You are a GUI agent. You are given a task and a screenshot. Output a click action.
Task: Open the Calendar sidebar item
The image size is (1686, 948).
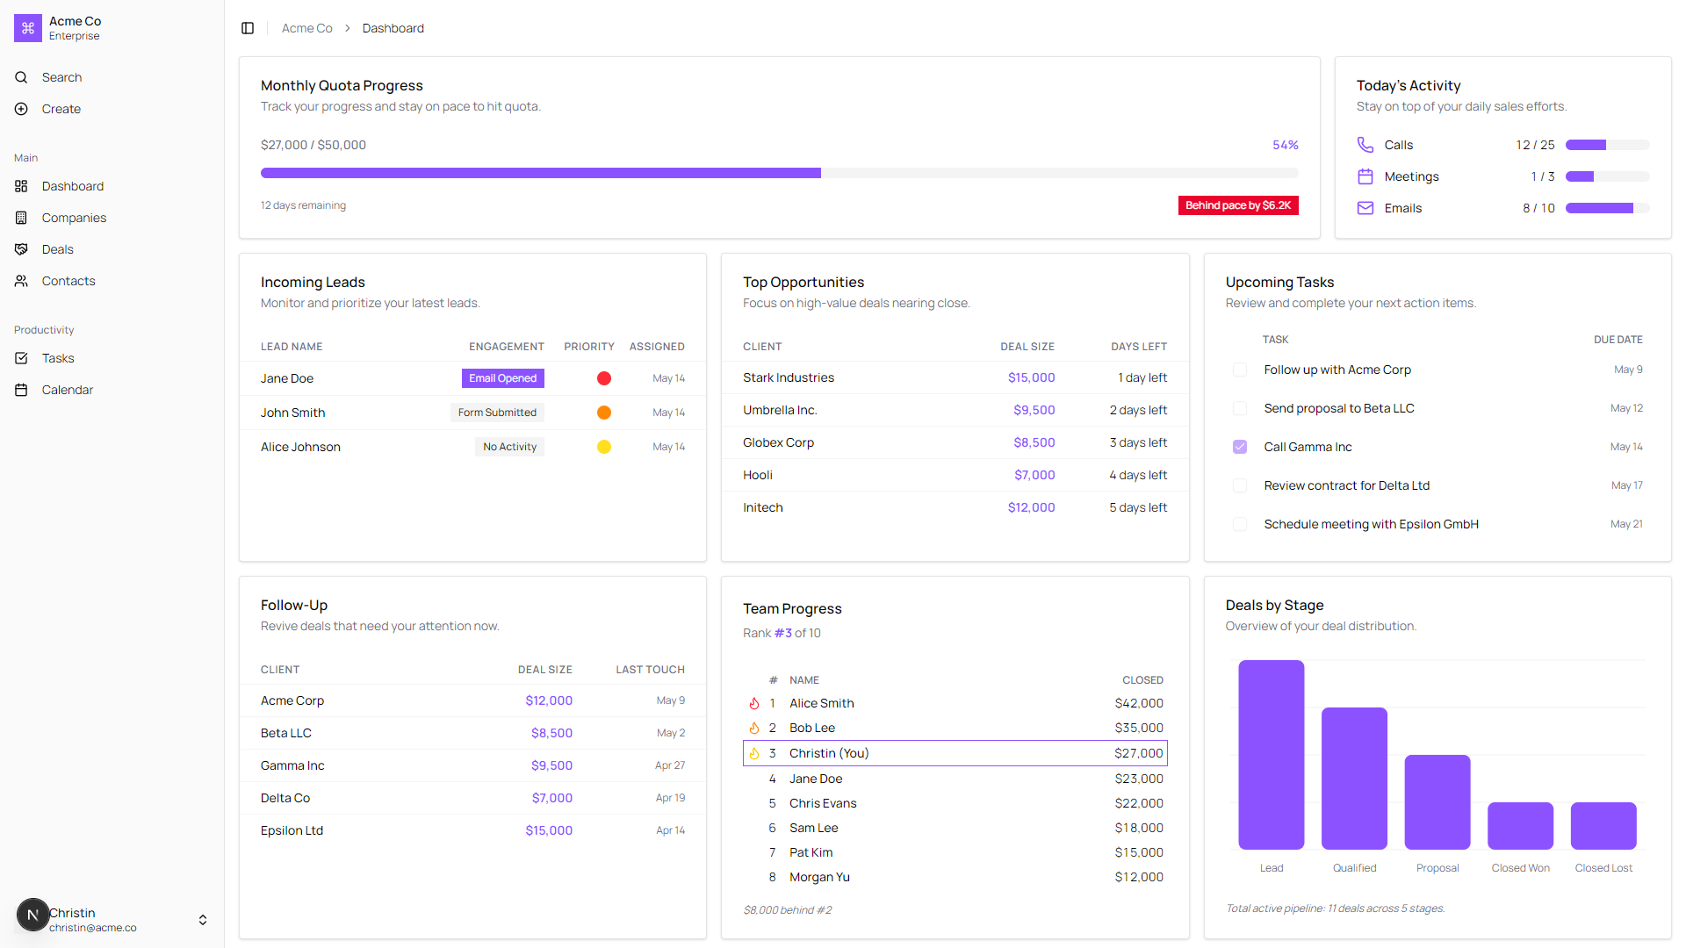[112, 390]
